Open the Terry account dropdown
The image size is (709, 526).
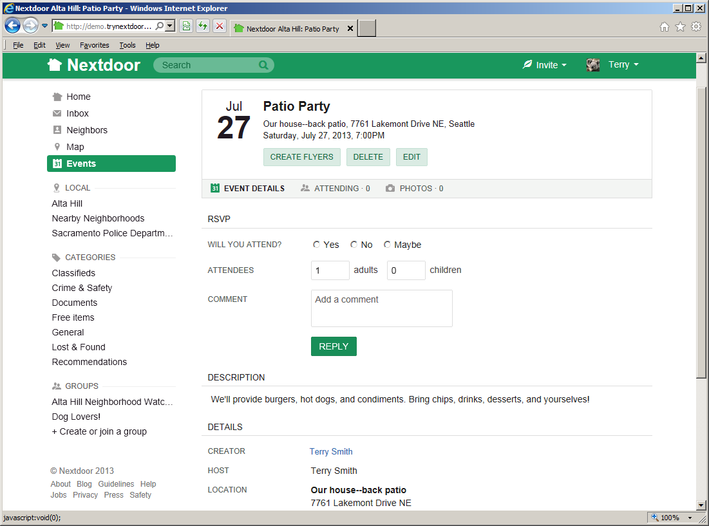pyautogui.click(x=623, y=65)
